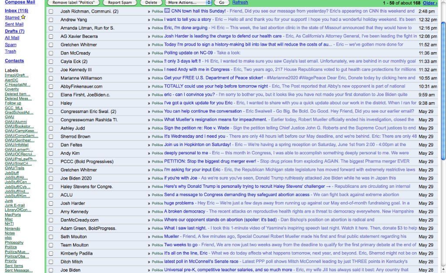The width and height of the screenshot is (446, 273).
Task: Select the Ashley Judd email checkbox
Action: 51,128
